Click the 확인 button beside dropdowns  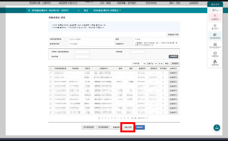(167, 64)
